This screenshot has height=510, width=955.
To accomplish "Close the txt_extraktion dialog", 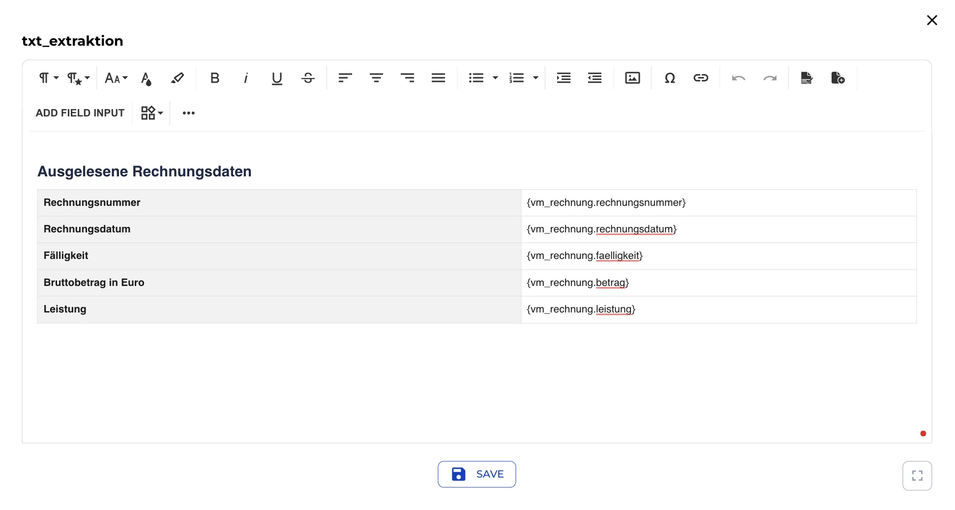I will pyautogui.click(x=932, y=20).
